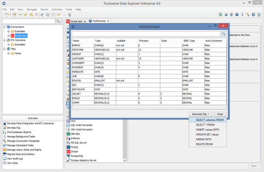
Task: Open the File menu
Action: [5, 9]
